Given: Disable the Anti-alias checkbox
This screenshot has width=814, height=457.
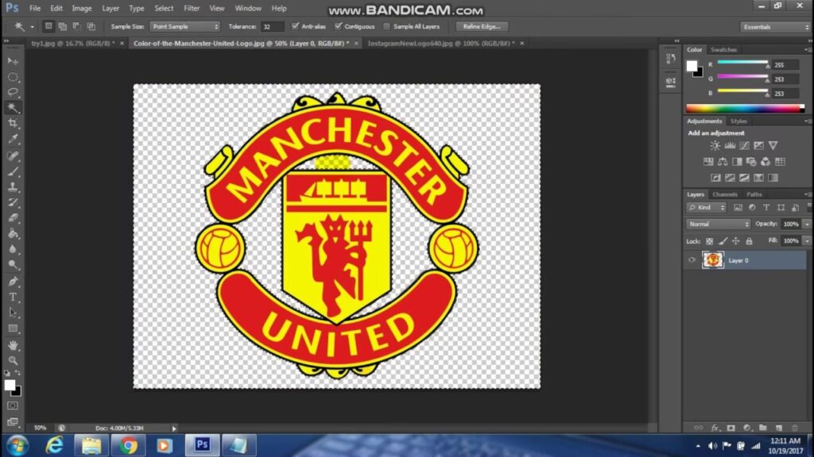Looking at the screenshot, I should pyautogui.click(x=296, y=26).
